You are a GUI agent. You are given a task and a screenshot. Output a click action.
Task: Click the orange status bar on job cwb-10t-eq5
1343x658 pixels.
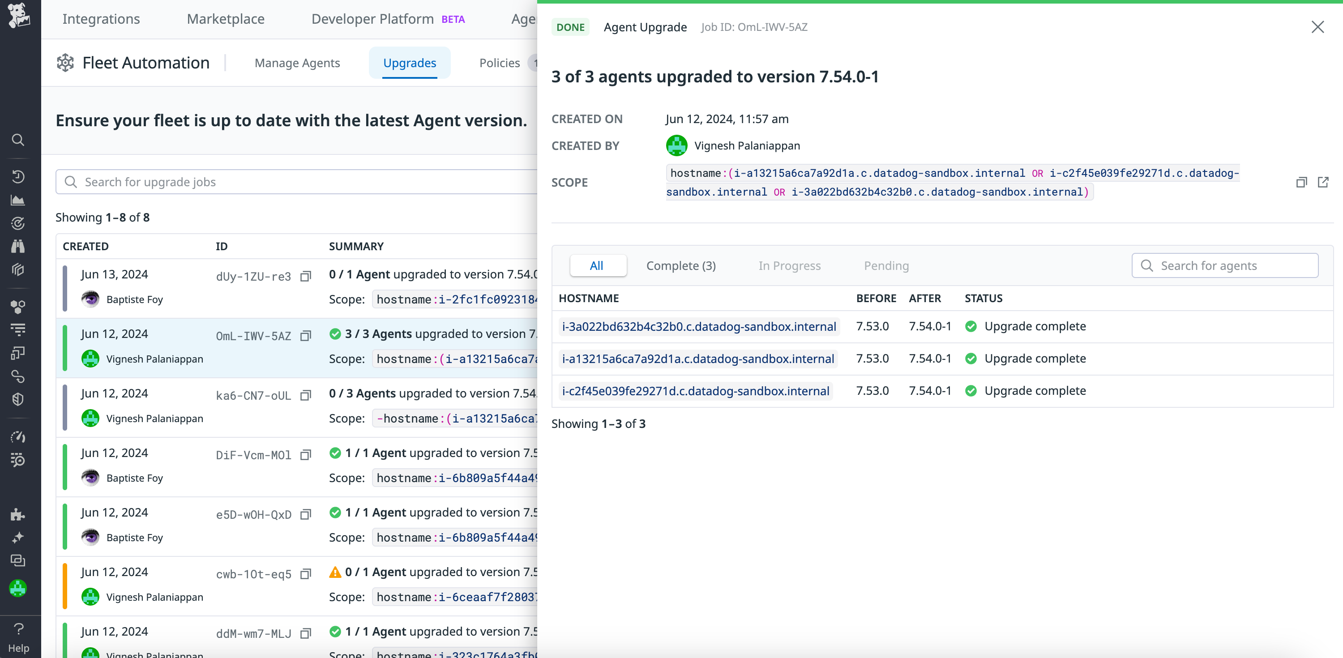tap(64, 585)
